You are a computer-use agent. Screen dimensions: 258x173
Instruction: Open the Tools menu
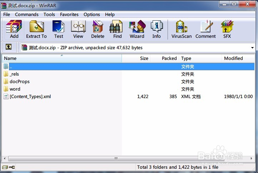(49, 15)
